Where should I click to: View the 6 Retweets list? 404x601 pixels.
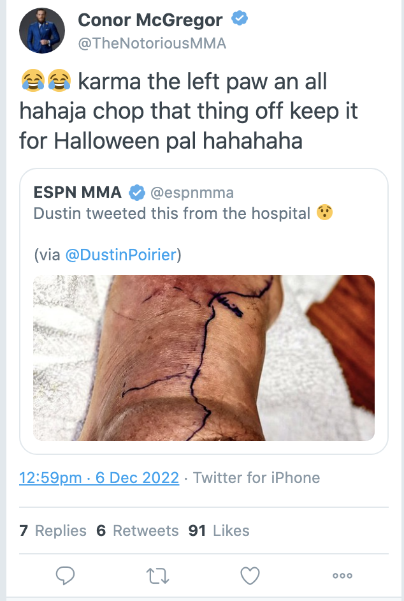point(138,530)
